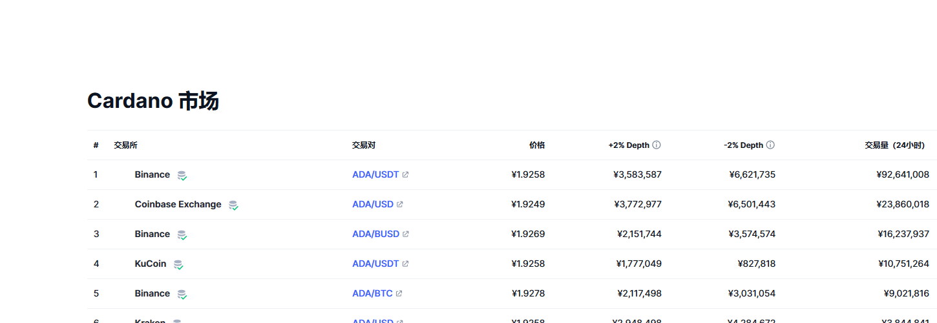Sort by the # rank column header
Image resolution: width=937 pixels, height=323 pixels.
point(96,145)
